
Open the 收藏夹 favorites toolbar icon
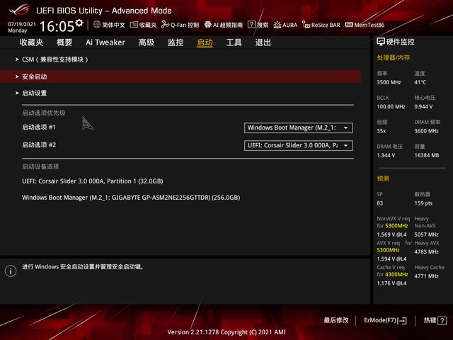click(134, 25)
